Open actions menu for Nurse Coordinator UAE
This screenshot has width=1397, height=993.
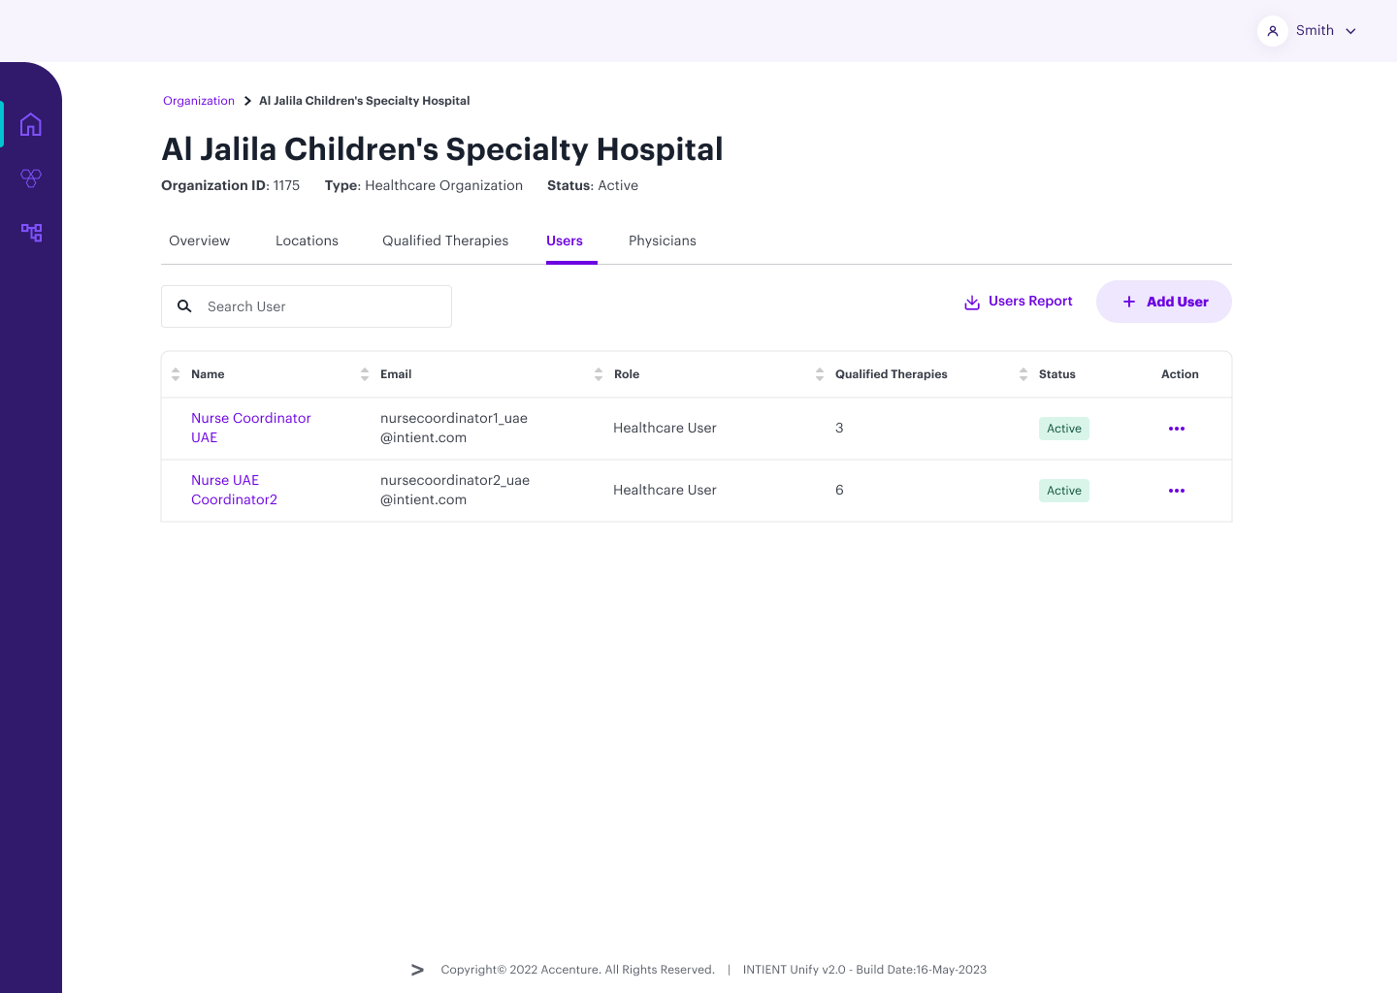(x=1176, y=429)
